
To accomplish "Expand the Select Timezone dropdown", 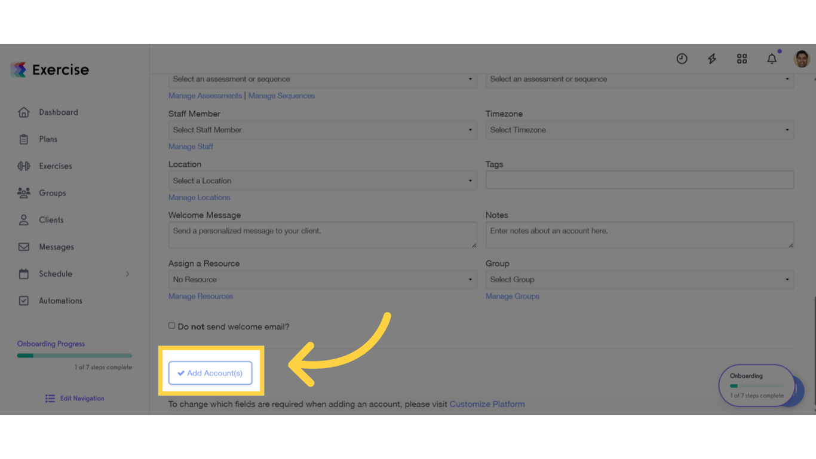I will [x=639, y=130].
